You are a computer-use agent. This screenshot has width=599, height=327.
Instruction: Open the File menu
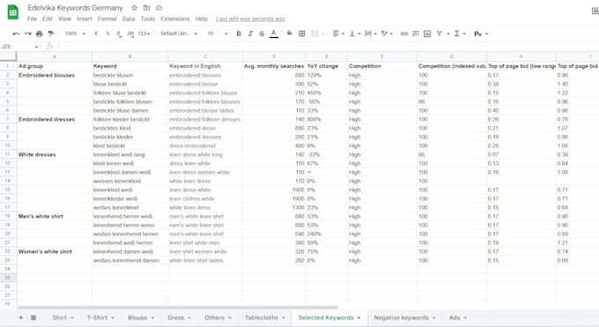tap(32, 19)
